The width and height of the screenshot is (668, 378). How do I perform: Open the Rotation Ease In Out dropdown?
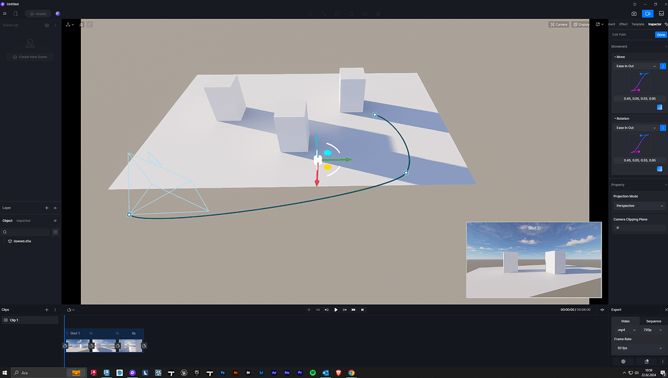click(635, 128)
